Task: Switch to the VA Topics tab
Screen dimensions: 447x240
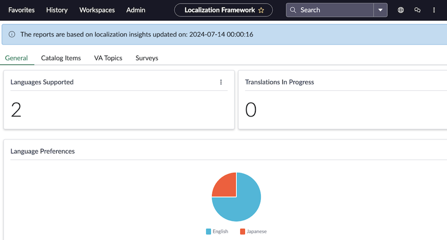Action: 108,58
